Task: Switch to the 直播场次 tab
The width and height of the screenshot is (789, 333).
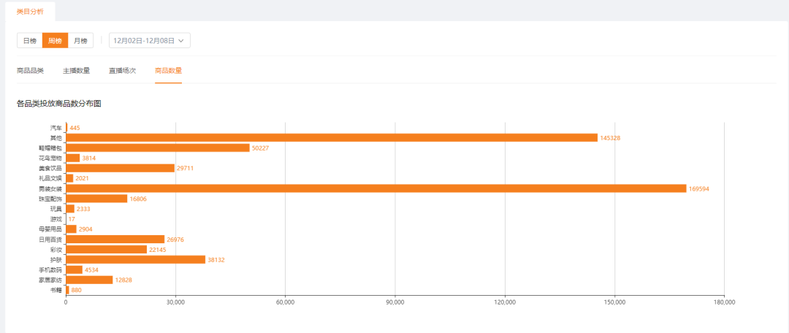Action: click(122, 71)
